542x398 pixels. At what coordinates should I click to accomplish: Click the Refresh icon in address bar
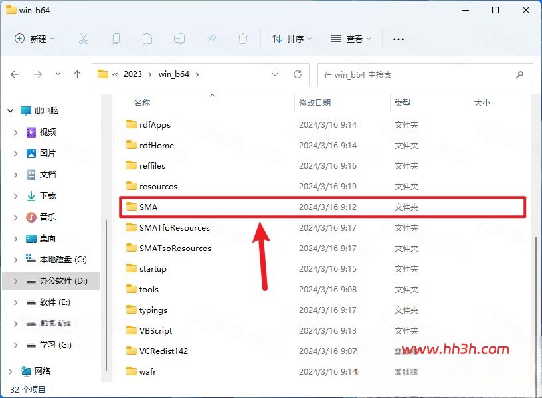pyautogui.click(x=298, y=74)
